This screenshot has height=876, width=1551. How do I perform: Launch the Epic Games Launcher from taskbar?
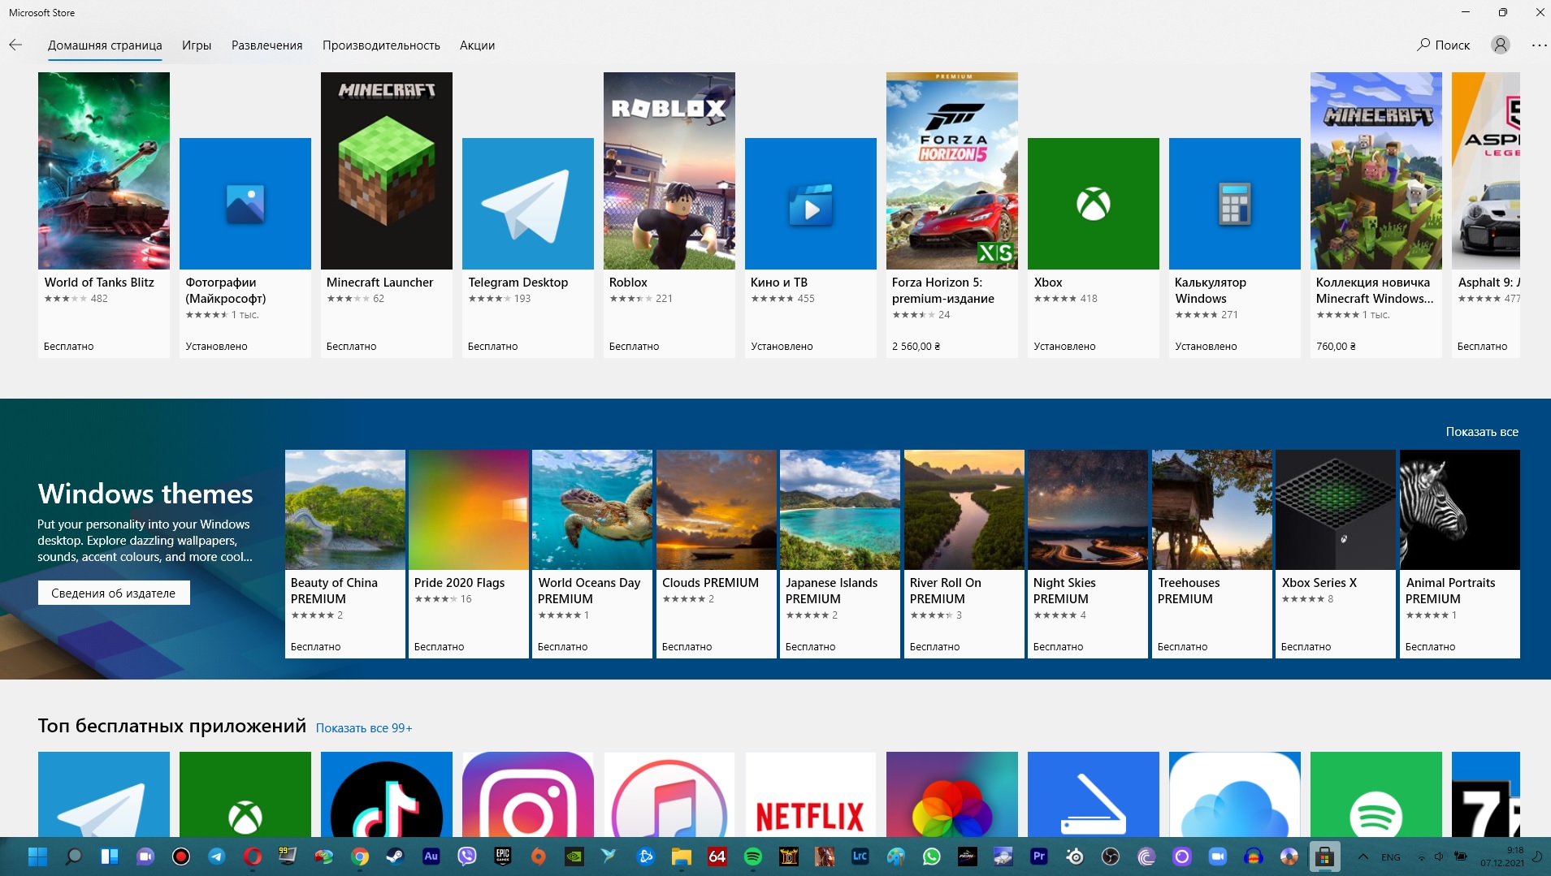(503, 857)
